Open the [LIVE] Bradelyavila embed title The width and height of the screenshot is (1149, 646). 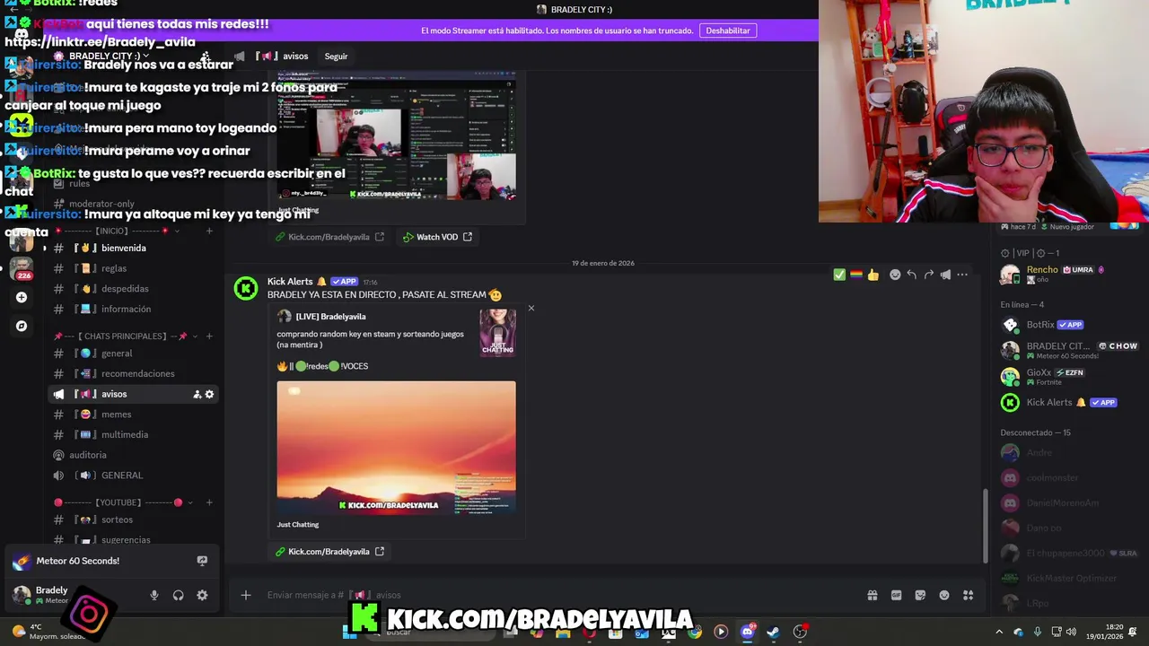point(330,317)
